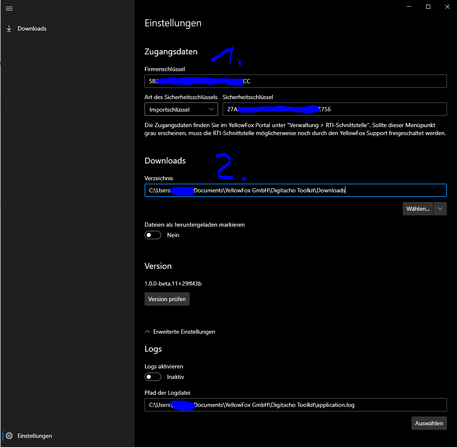Maximize the application window

coord(428,7)
